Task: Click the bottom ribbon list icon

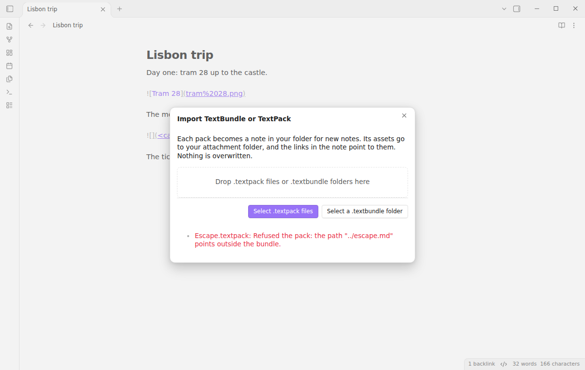Action: click(x=9, y=105)
